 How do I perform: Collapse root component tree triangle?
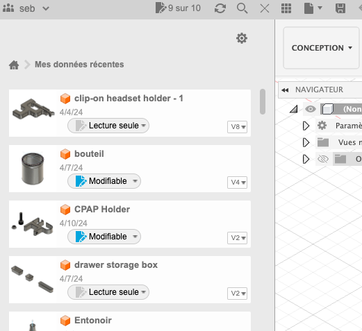tap(294, 109)
